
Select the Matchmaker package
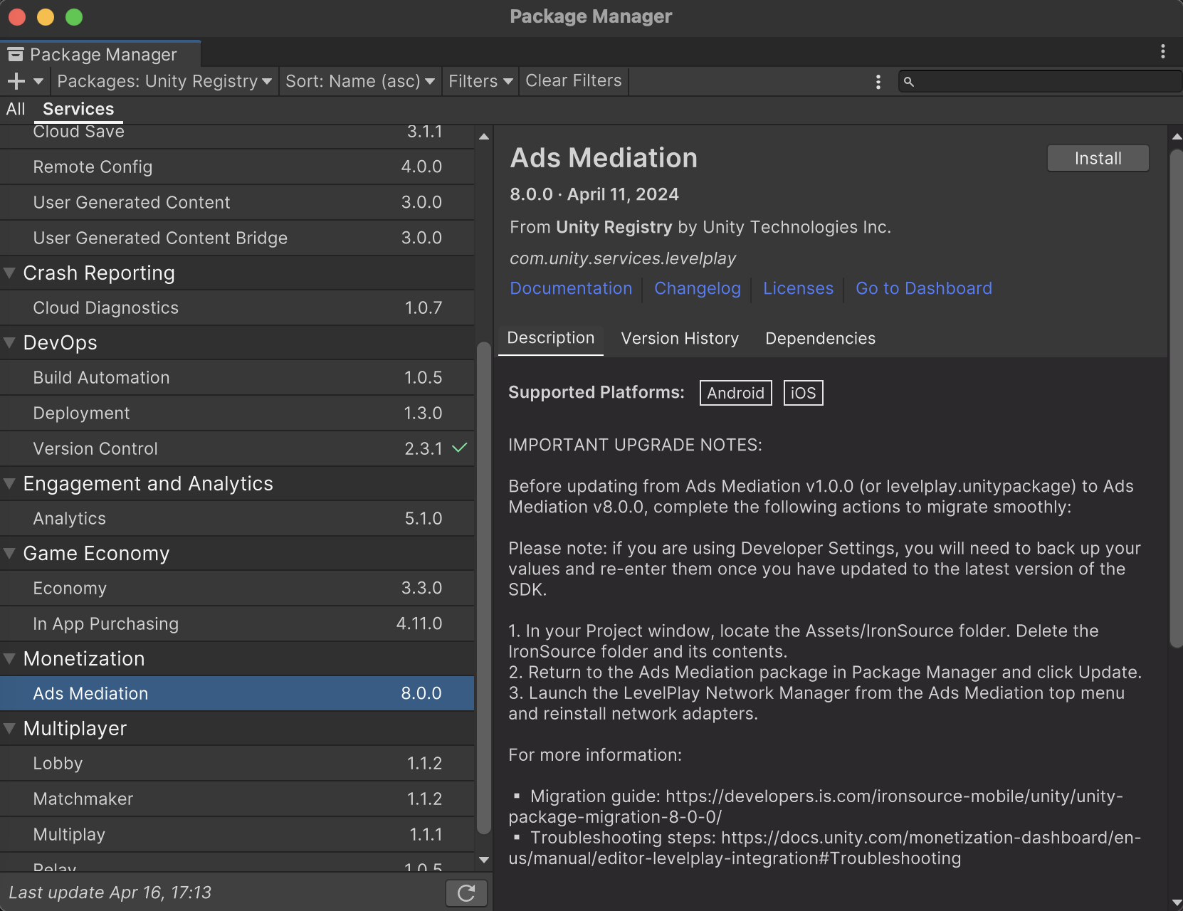pyautogui.click(x=237, y=799)
